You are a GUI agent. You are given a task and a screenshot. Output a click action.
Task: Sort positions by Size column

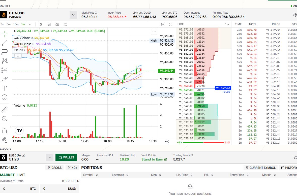pyautogui.click(x=160, y=175)
